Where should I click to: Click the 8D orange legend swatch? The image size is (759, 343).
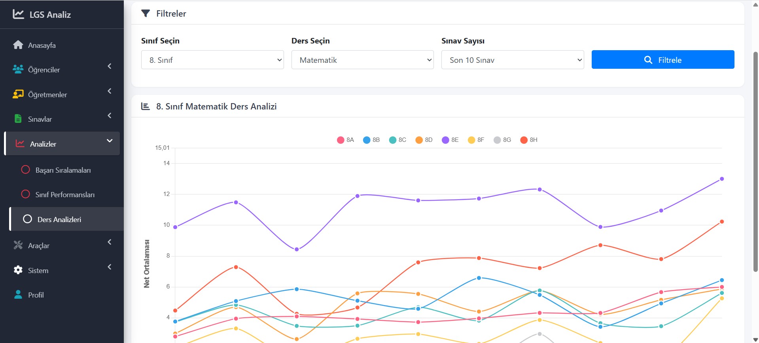click(419, 140)
